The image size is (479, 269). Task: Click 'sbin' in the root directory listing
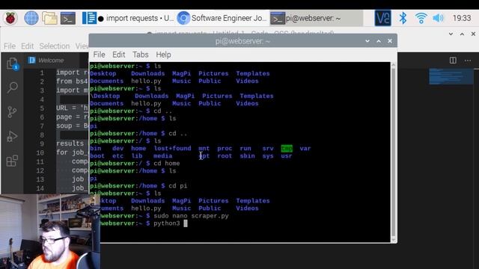point(247,156)
